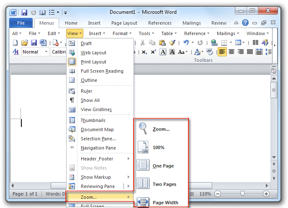
Task: Choose One Page zoom option
Action: tap(161, 165)
